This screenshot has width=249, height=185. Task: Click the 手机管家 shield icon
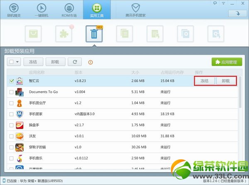tap(20, 114)
